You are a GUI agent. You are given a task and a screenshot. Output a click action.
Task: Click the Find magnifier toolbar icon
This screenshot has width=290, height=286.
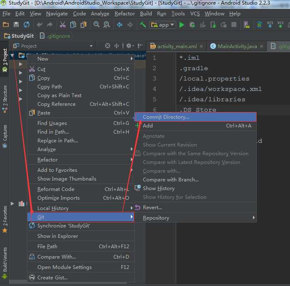96,24
